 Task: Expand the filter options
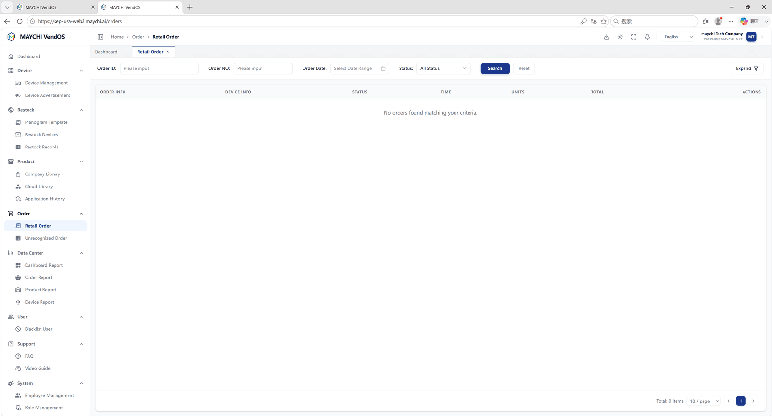(747, 68)
